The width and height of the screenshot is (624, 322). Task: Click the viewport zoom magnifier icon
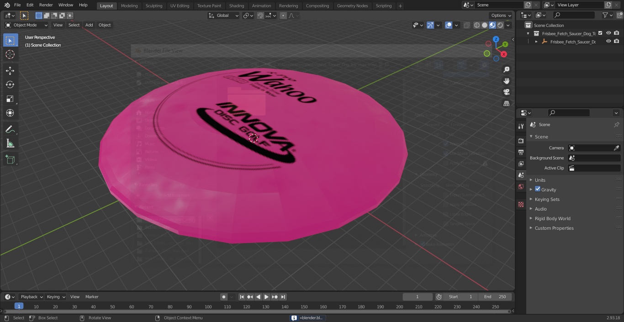click(x=506, y=69)
